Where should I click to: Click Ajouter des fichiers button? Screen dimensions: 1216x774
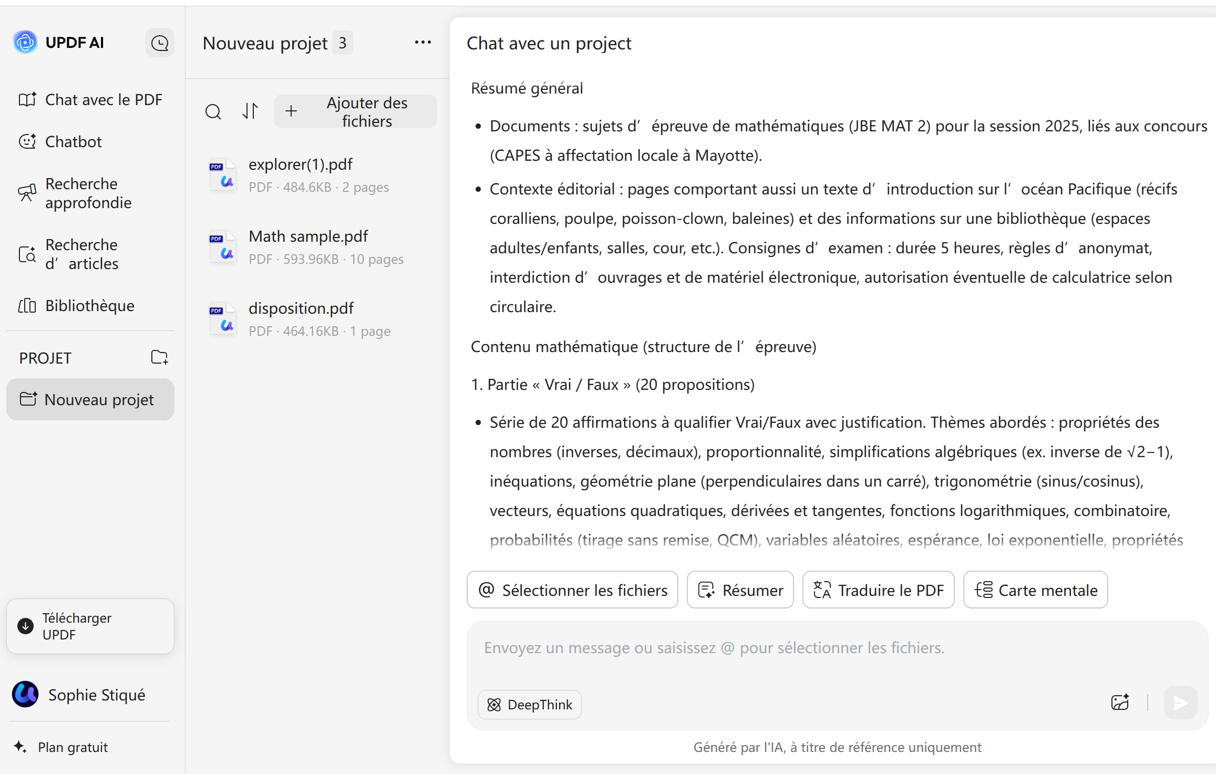[355, 111]
